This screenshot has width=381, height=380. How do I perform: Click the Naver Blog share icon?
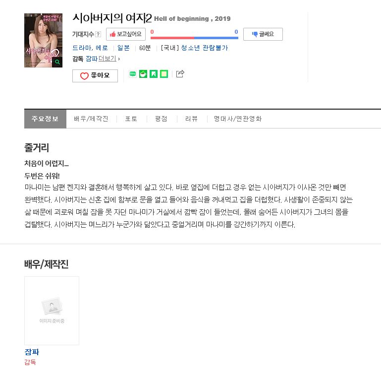tap(133, 74)
